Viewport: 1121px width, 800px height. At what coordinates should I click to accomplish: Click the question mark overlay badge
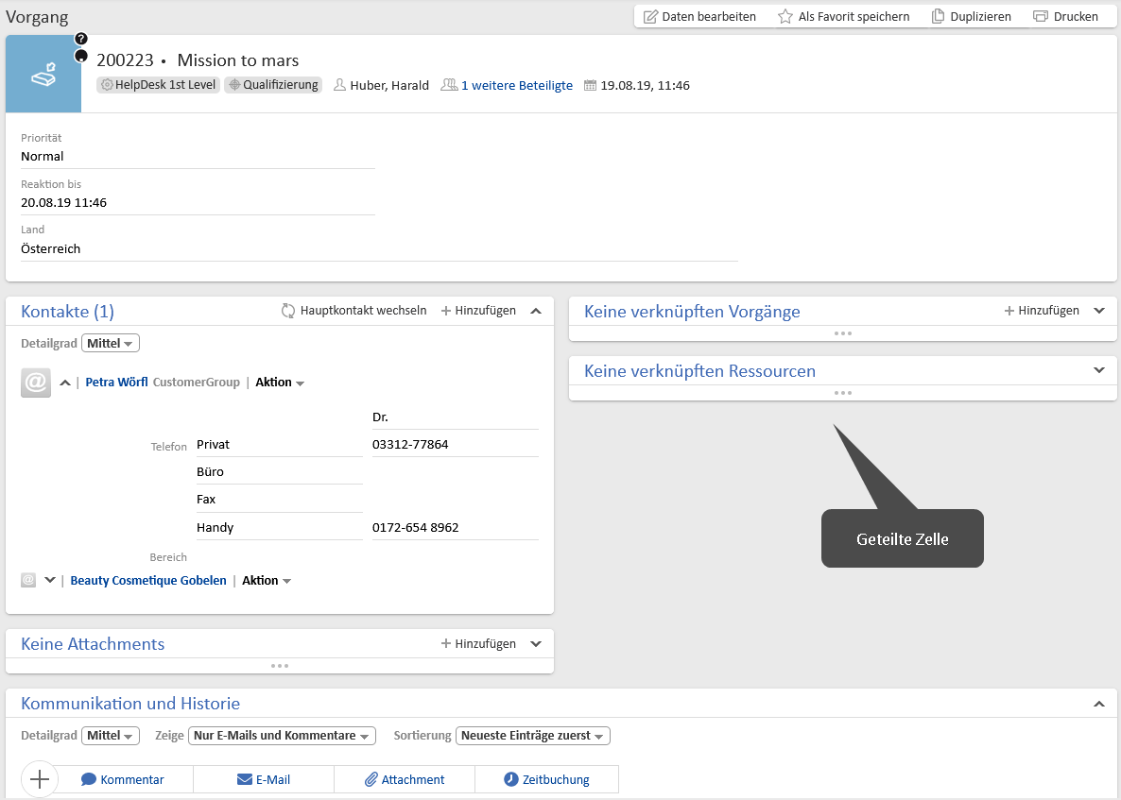81,39
